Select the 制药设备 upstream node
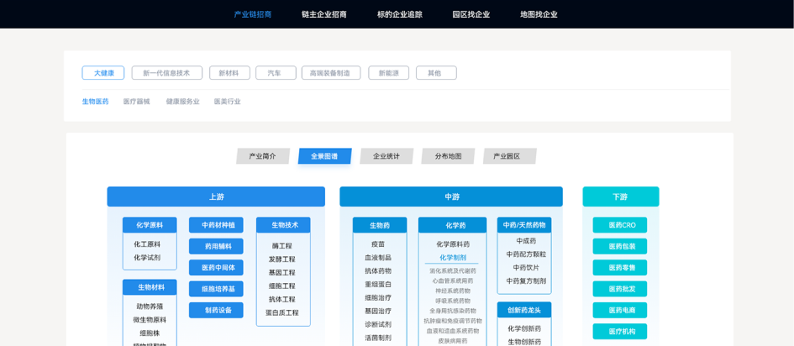 (216, 310)
